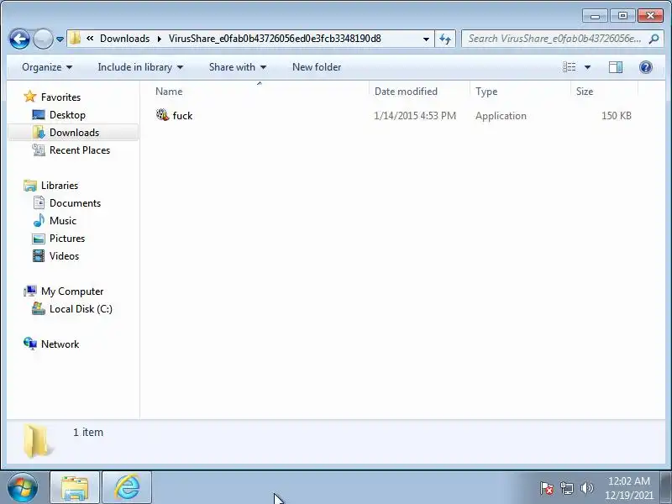Open the Organize menu
The image size is (672, 504).
[47, 67]
